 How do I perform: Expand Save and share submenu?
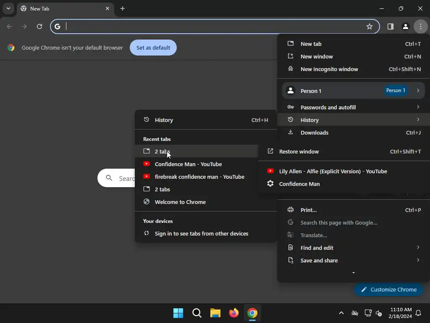tap(354, 260)
